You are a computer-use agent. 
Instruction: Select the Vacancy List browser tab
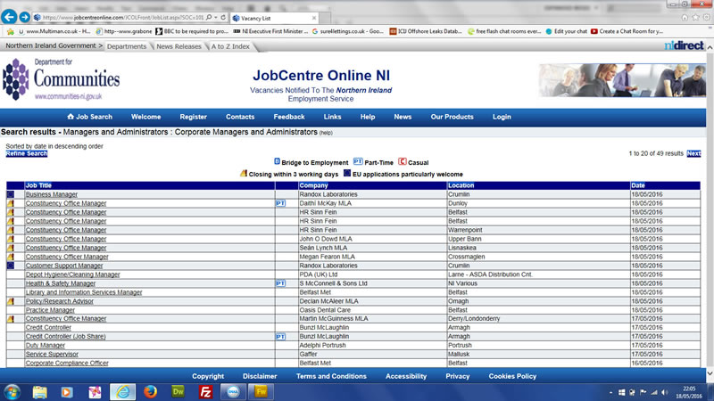(x=275, y=18)
